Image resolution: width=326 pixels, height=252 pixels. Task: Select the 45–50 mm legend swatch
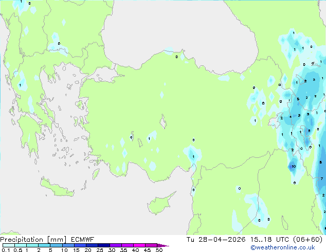pos(151,245)
